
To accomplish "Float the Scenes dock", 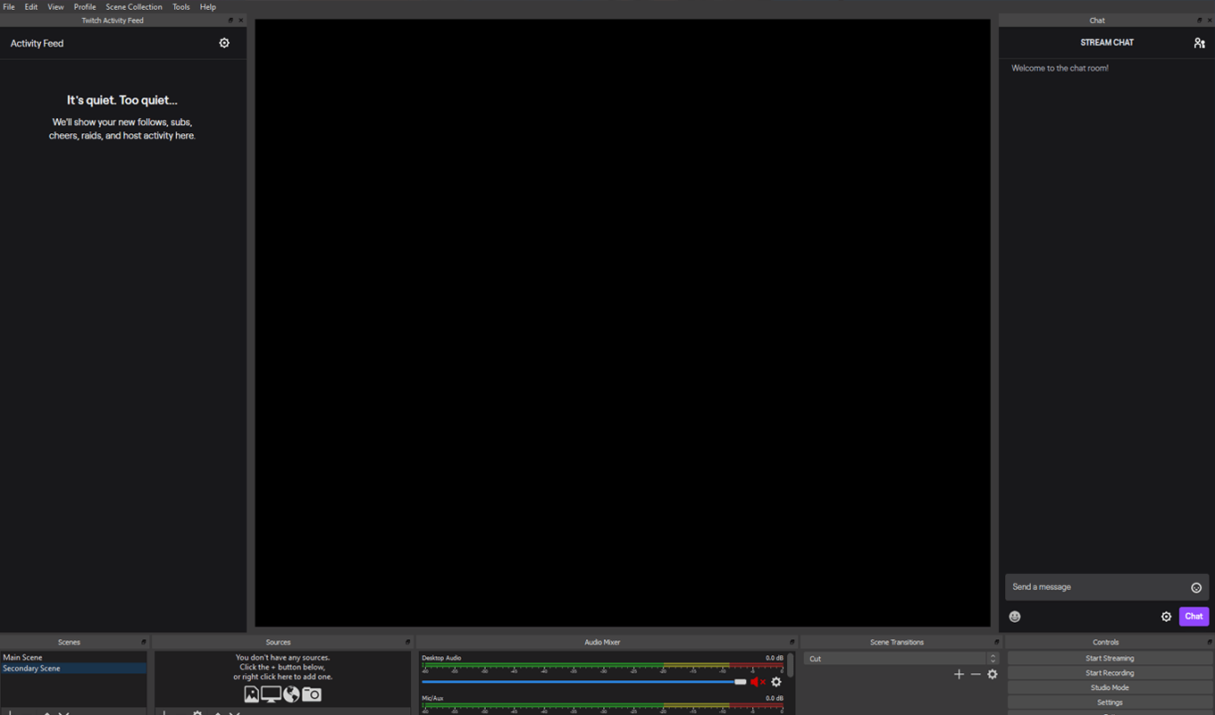I will point(143,643).
